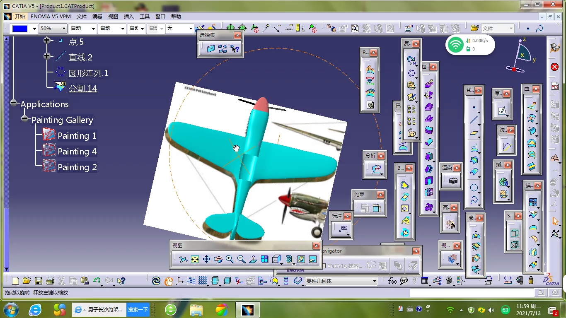Screen dimensions: 566x318
Task: Open the 编辑 menu
Action: point(97,17)
